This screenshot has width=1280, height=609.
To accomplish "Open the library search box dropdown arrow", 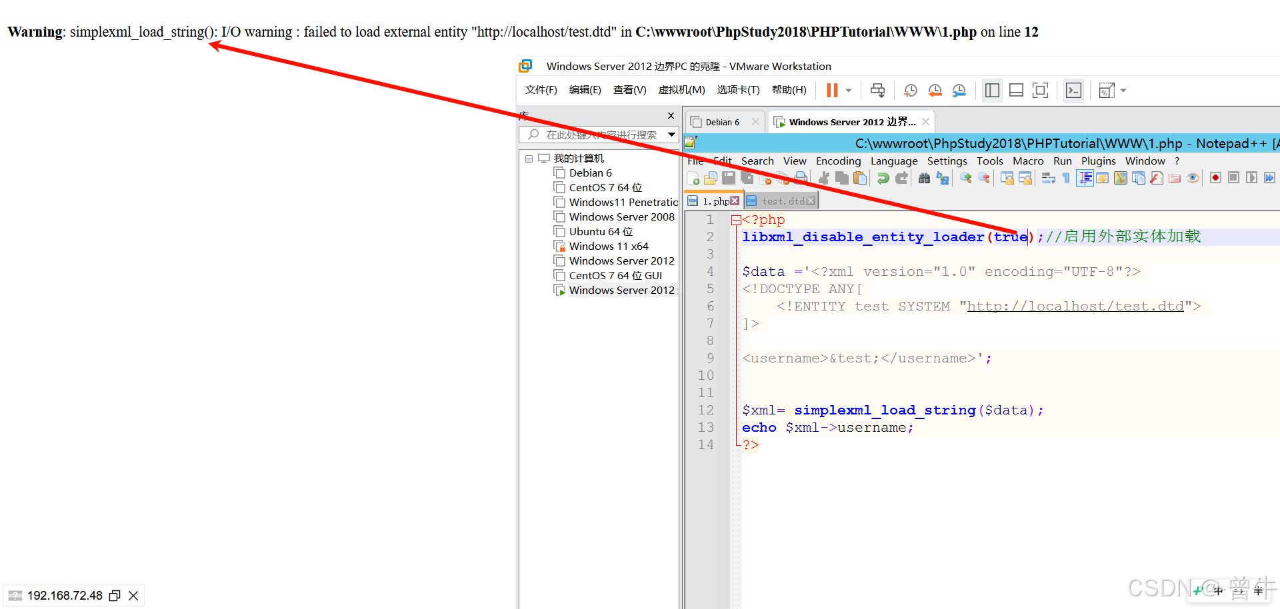I will pyautogui.click(x=671, y=135).
